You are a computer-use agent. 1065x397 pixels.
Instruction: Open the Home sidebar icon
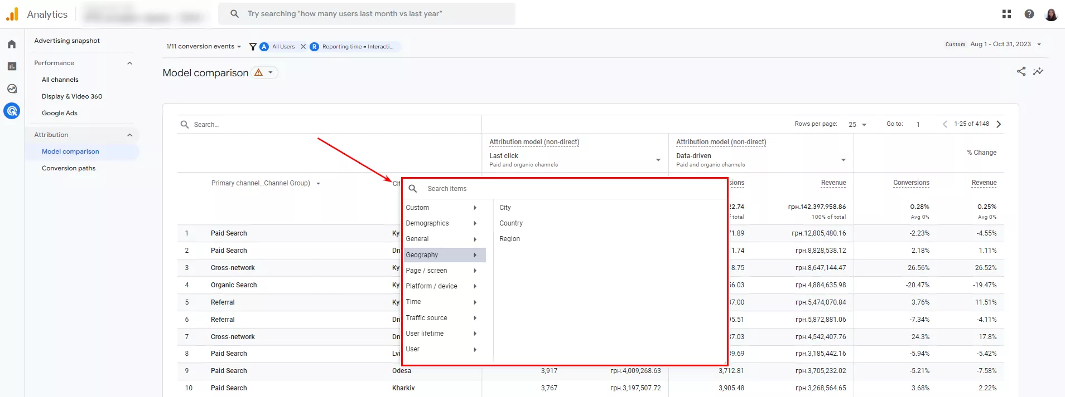point(12,44)
